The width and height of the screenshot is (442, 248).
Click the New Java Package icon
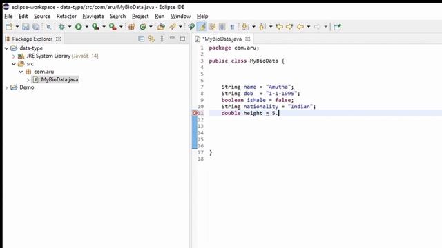[x=132, y=27]
